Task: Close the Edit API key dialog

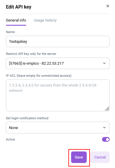Action: point(108,6)
